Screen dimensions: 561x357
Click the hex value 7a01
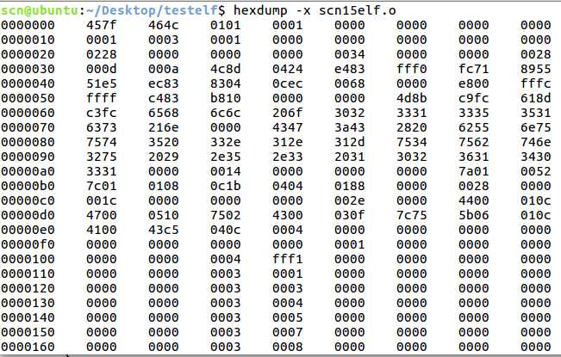point(474,171)
